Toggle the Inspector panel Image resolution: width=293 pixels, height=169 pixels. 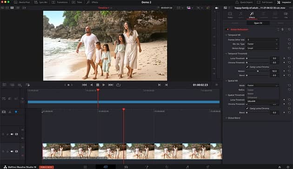click(284, 2)
